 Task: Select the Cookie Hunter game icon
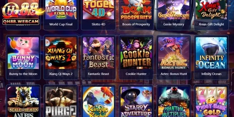pyautogui.click(x=136, y=53)
